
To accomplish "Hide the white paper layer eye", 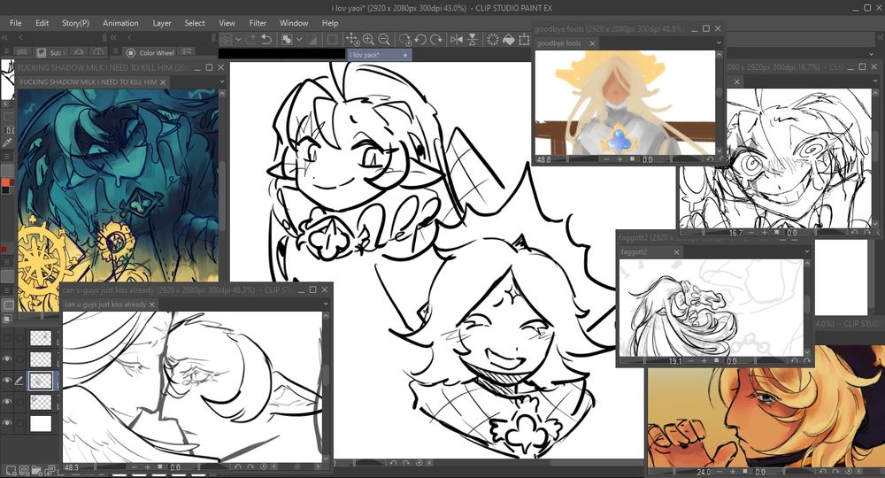I will coord(7,423).
